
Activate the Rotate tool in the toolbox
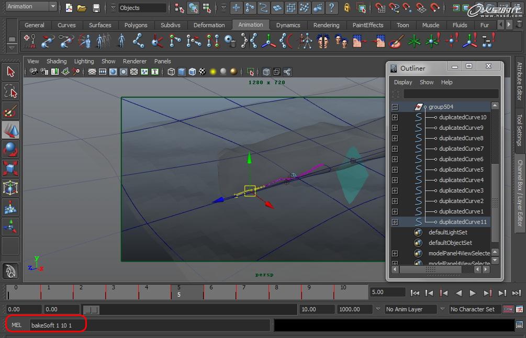[x=10, y=149]
